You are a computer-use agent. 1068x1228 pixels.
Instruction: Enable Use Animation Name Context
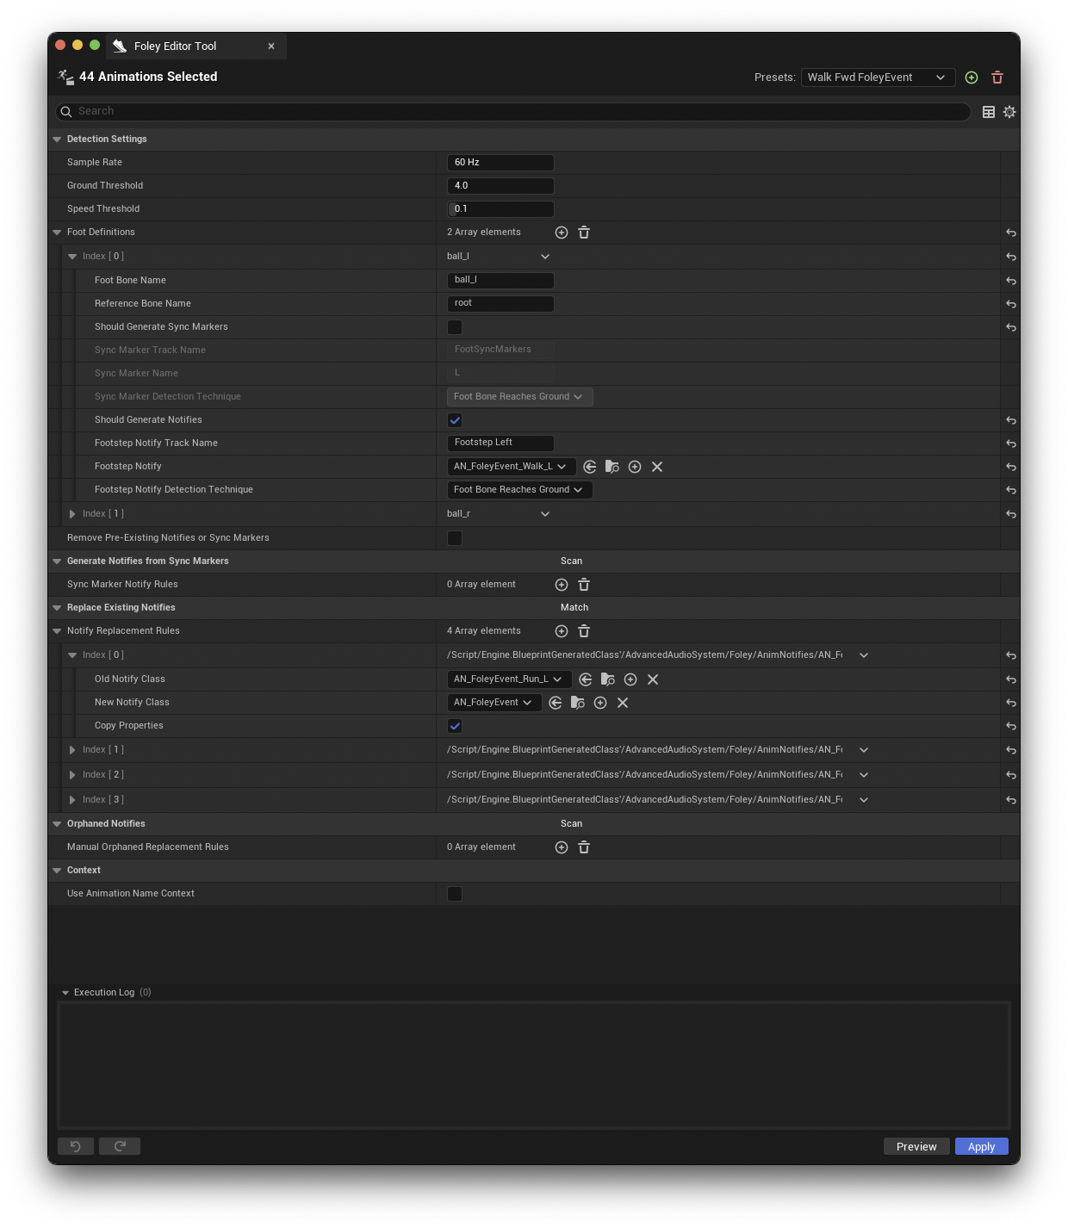click(455, 894)
